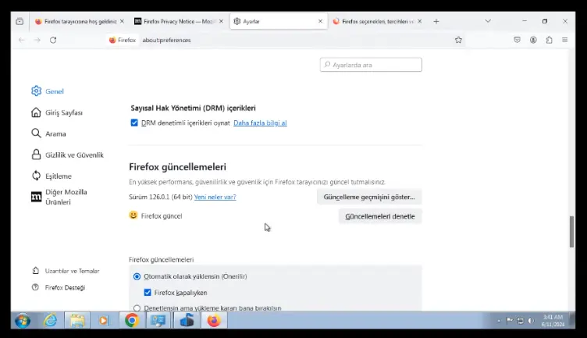The image size is (587, 338).
Task: Click the taskbar clock
Action: pyautogui.click(x=553, y=321)
